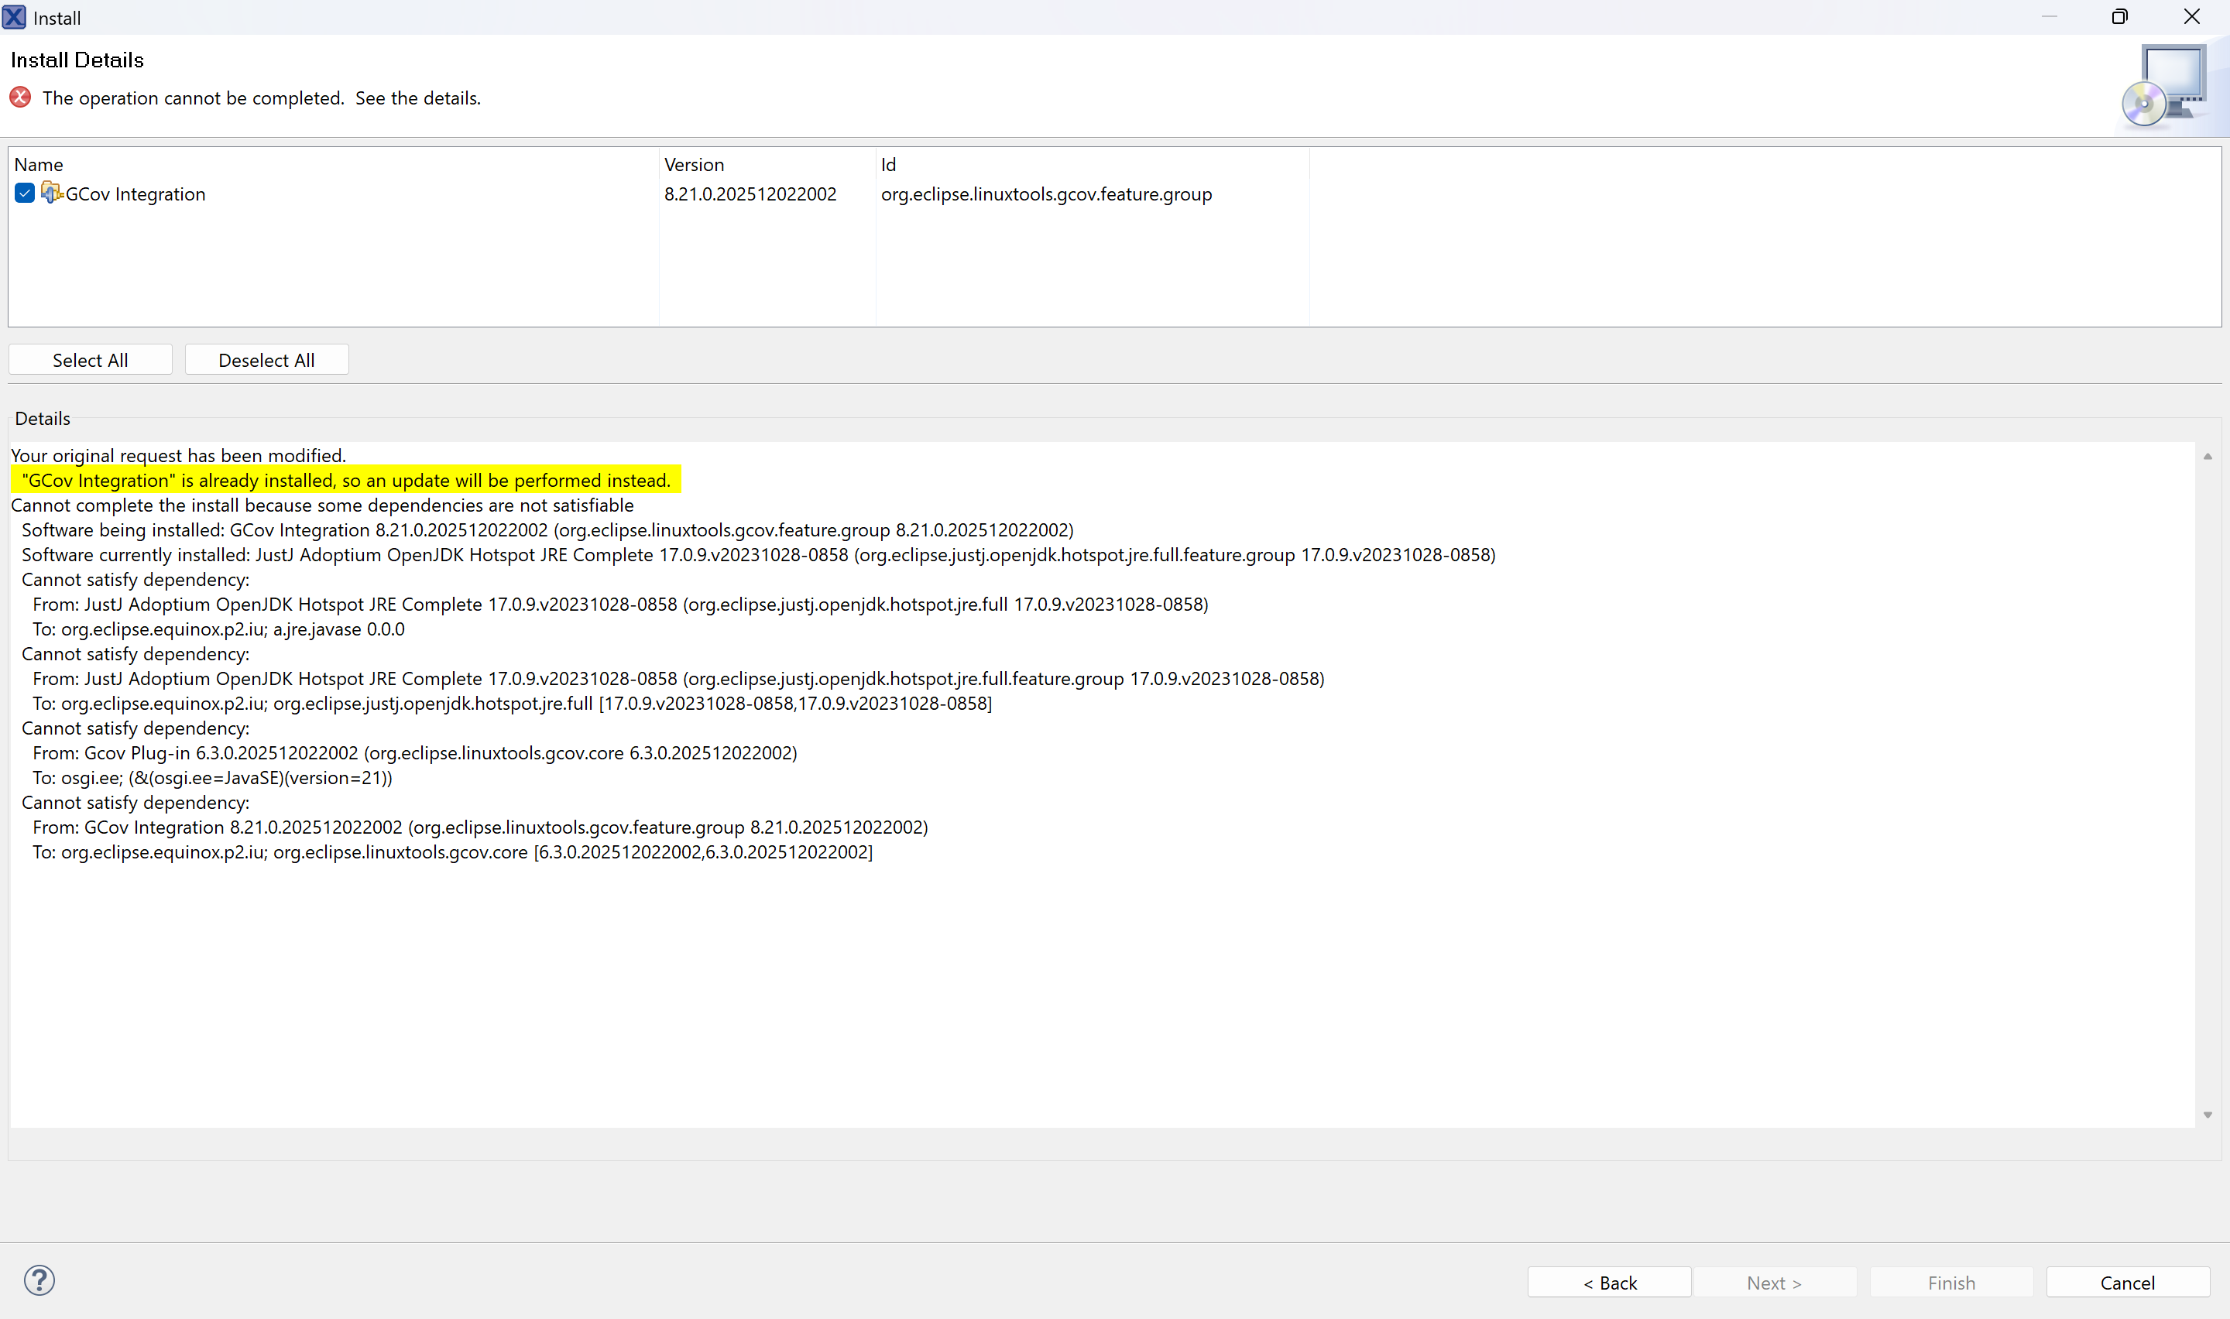
Task: Click the disabled Finish button
Action: click(x=1951, y=1283)
